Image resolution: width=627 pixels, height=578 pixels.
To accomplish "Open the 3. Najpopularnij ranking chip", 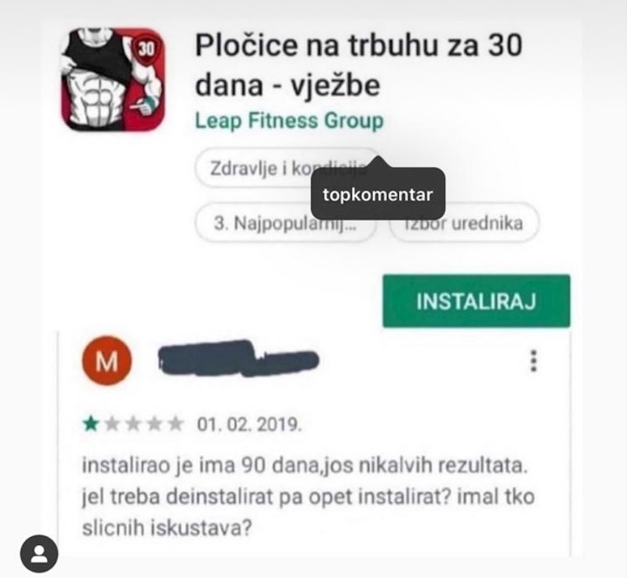I will click(285, 223).
